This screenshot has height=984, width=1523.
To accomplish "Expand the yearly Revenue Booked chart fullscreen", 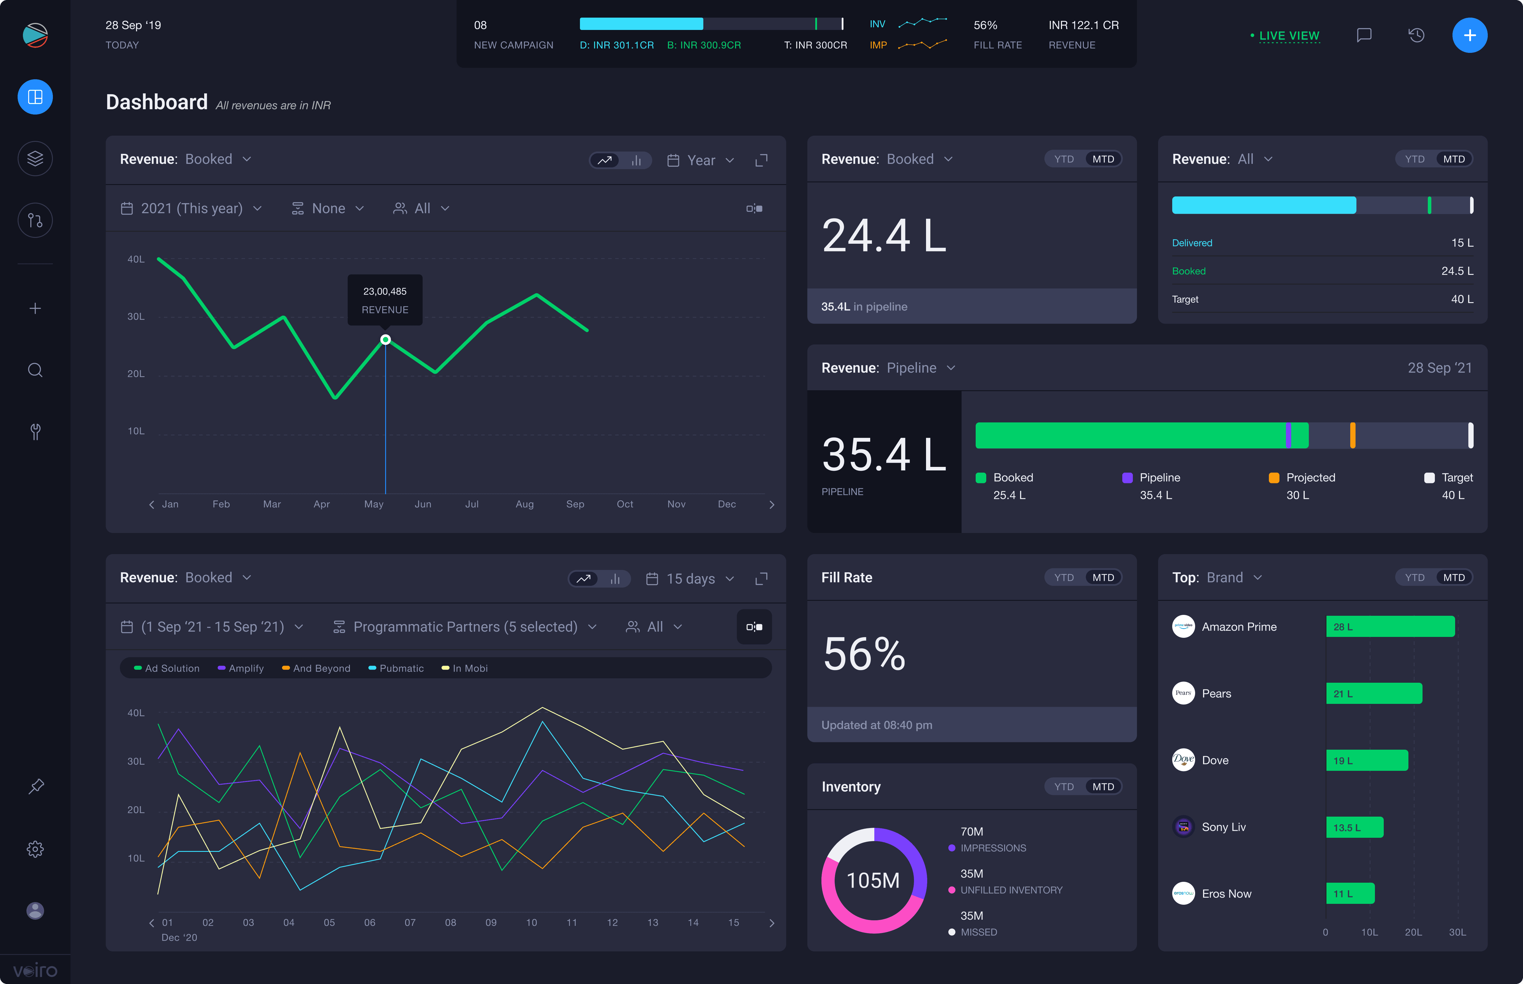I will coord(761,160).
